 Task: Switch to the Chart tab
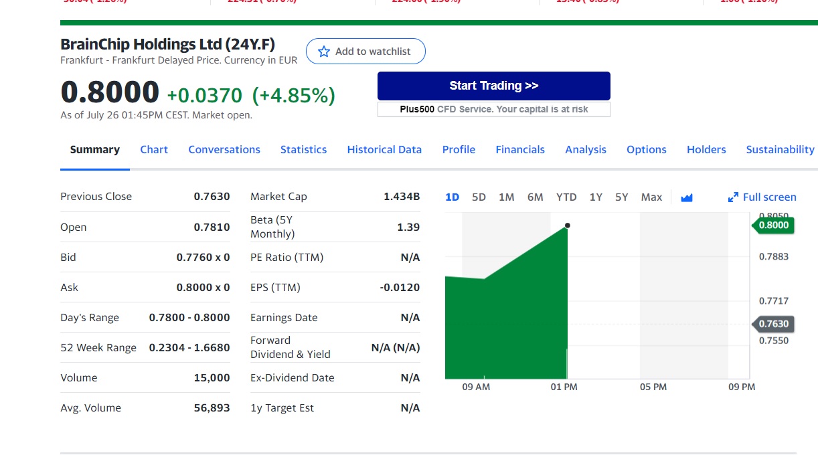click(154, 150)
